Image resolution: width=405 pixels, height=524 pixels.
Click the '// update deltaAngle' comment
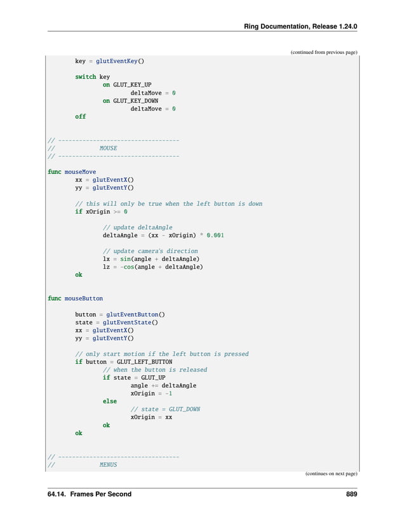click(138, 227)
